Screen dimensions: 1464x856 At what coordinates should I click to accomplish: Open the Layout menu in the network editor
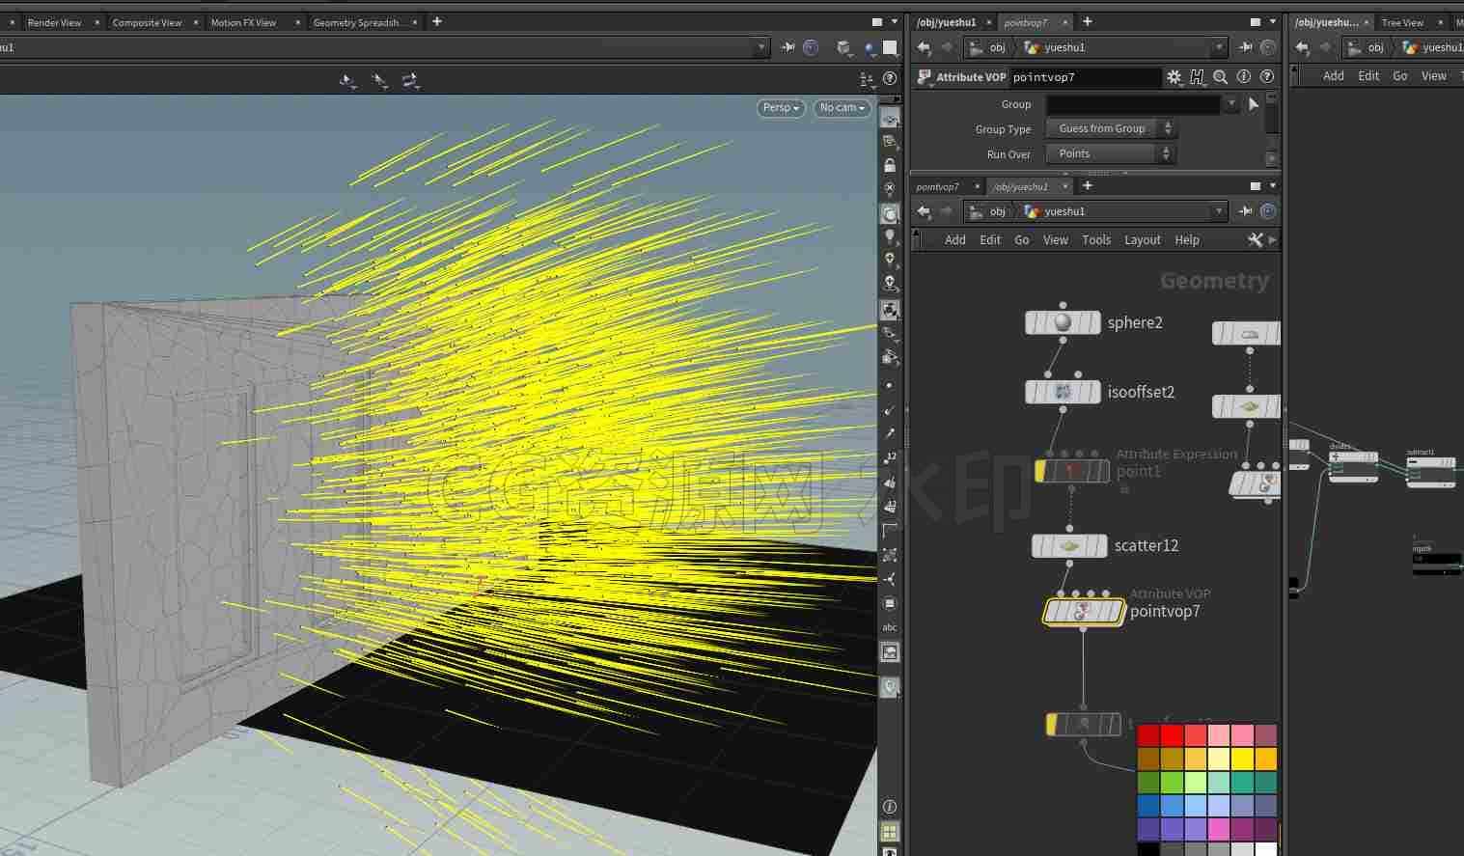[x=1143, y=240]
